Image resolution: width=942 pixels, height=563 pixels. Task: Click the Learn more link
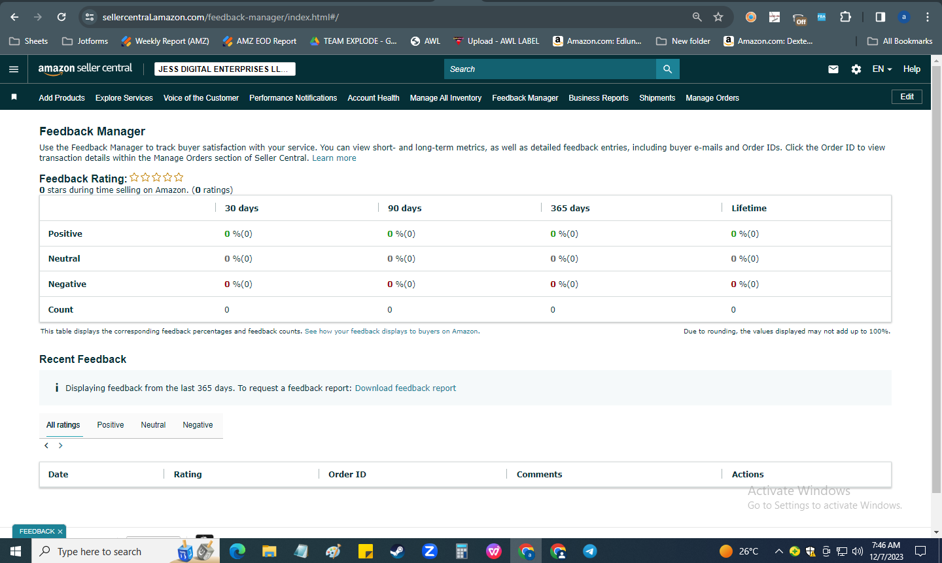[x=334, y=158]
